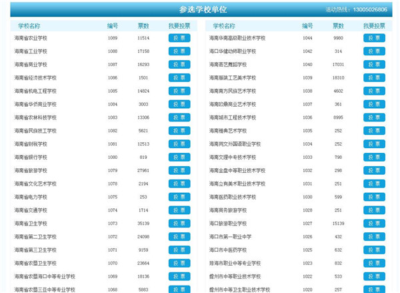
Task: Vote for 海南省机电工程学校 (No. 1085)
Action: click(x=179, y=91)
